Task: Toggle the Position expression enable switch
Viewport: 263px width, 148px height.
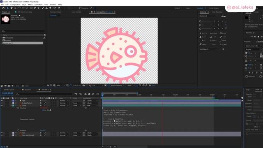Action: point(43,111)
